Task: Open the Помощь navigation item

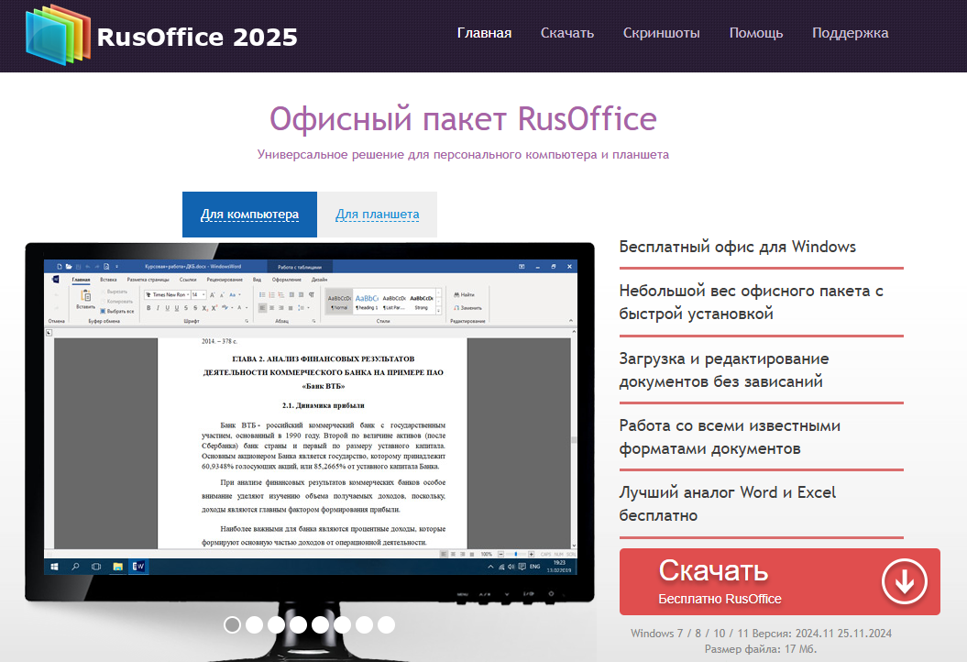Action: point(756,33)
